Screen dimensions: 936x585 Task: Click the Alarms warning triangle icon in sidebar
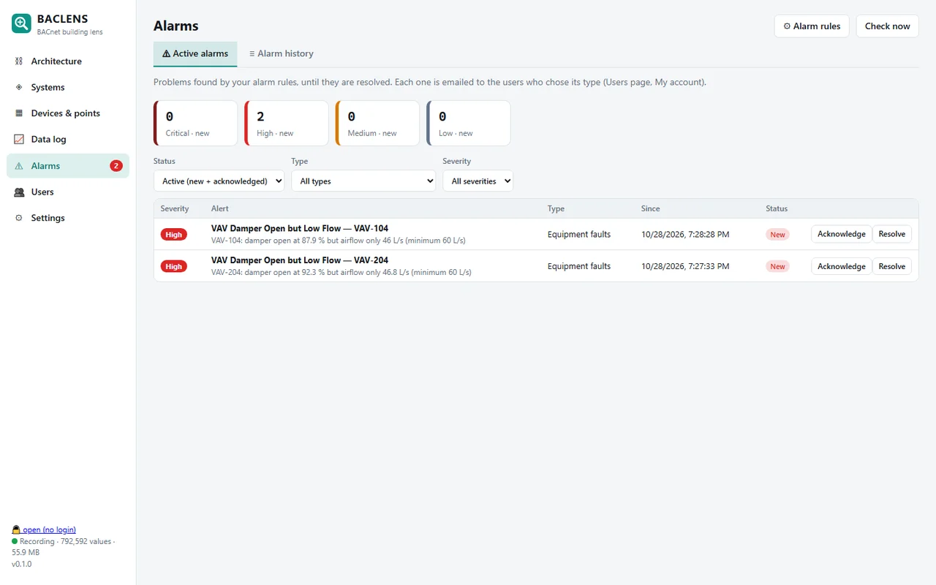click(19, 166)
